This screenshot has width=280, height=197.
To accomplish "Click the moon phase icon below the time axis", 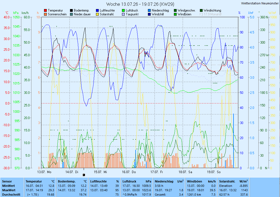I will pos(84,175).
